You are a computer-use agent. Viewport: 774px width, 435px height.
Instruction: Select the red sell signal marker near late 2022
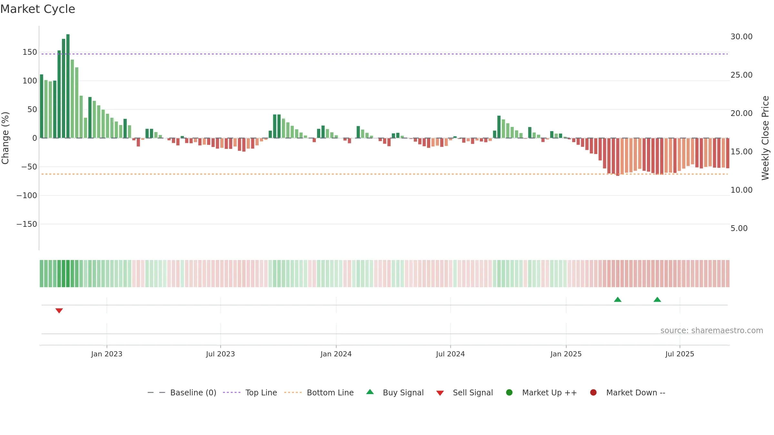pos(59,311)
